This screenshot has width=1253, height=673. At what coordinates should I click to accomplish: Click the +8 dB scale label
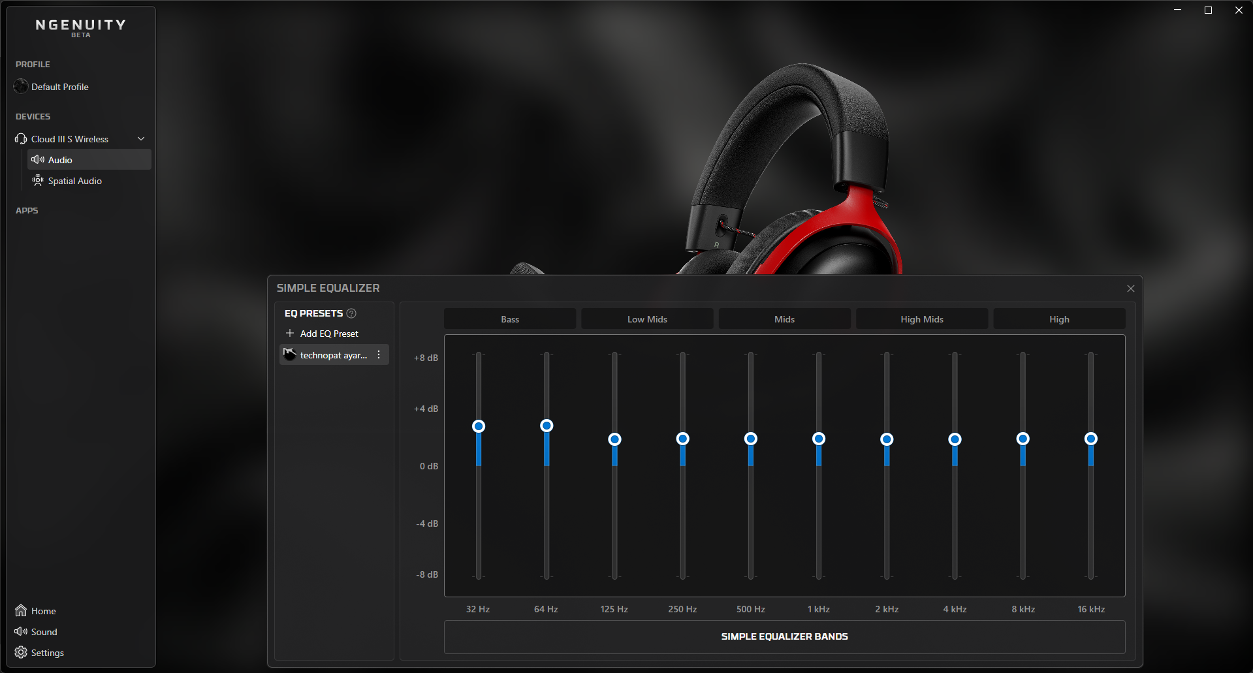coord(426,358)
